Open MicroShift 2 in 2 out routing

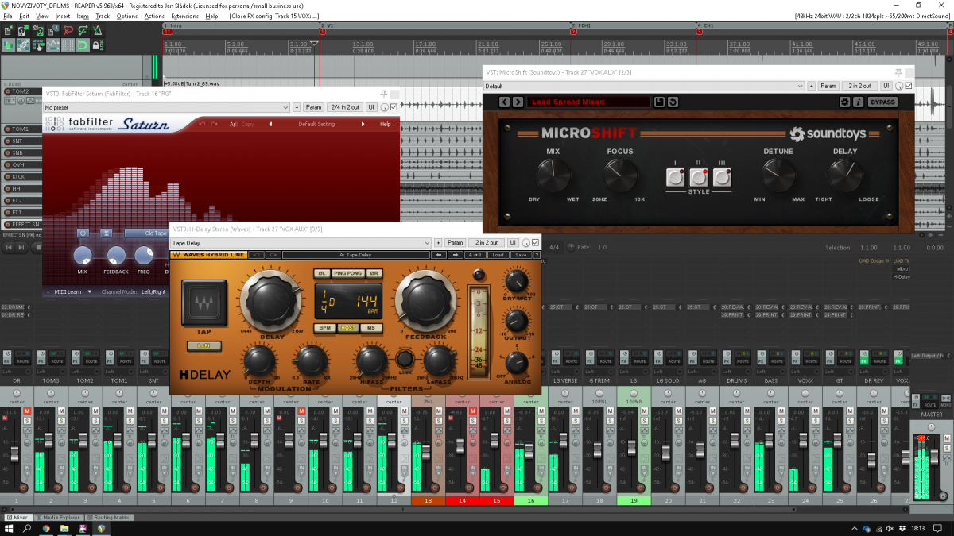point(859,86)
